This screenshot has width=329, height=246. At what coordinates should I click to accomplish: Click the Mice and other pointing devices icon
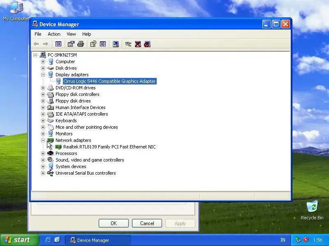(x=50, y=127)
